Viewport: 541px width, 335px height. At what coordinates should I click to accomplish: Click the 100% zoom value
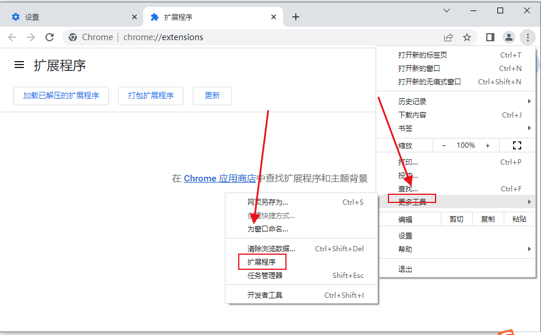[466, 145]
